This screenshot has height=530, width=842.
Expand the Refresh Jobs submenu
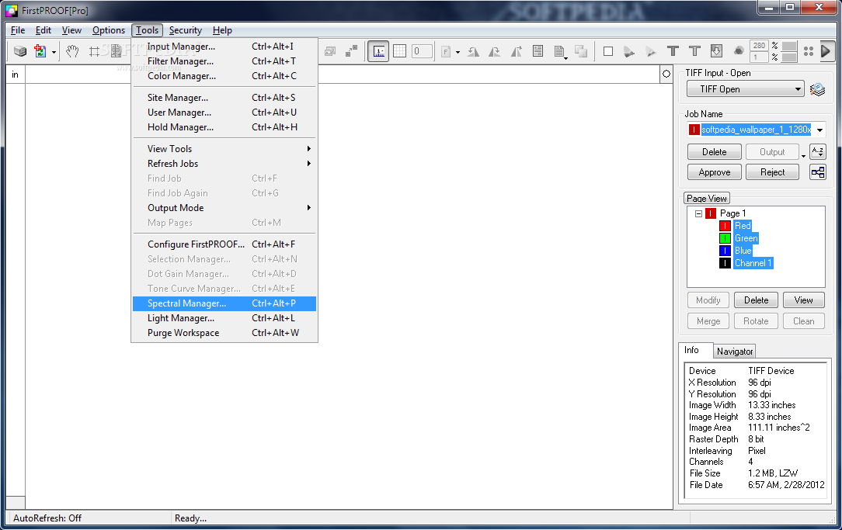[224, 164]
